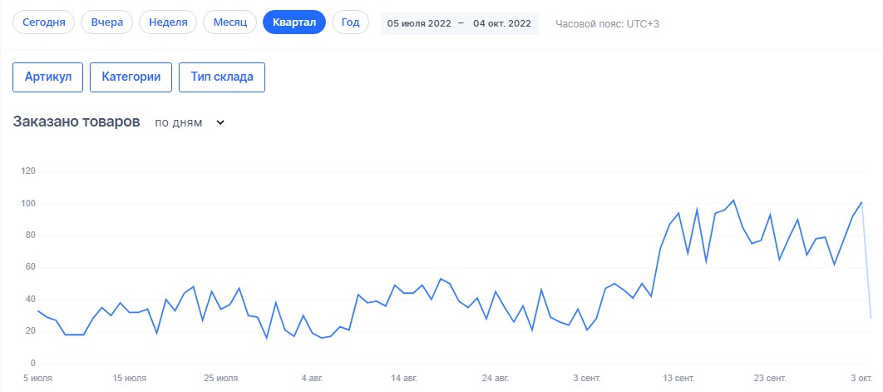Screen dimensions: 883x392
Task: Switch to the Год period
Action: tap(351, 22)
